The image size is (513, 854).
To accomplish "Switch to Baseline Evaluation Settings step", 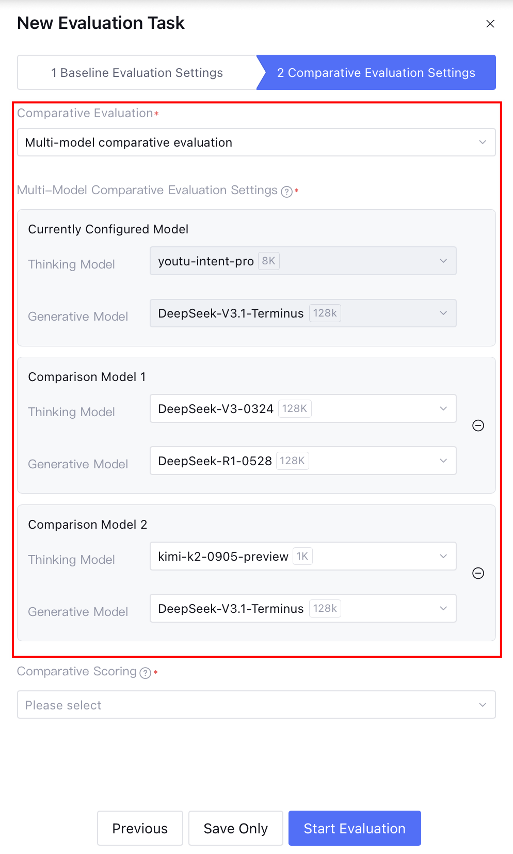I will tap(137, 73).
